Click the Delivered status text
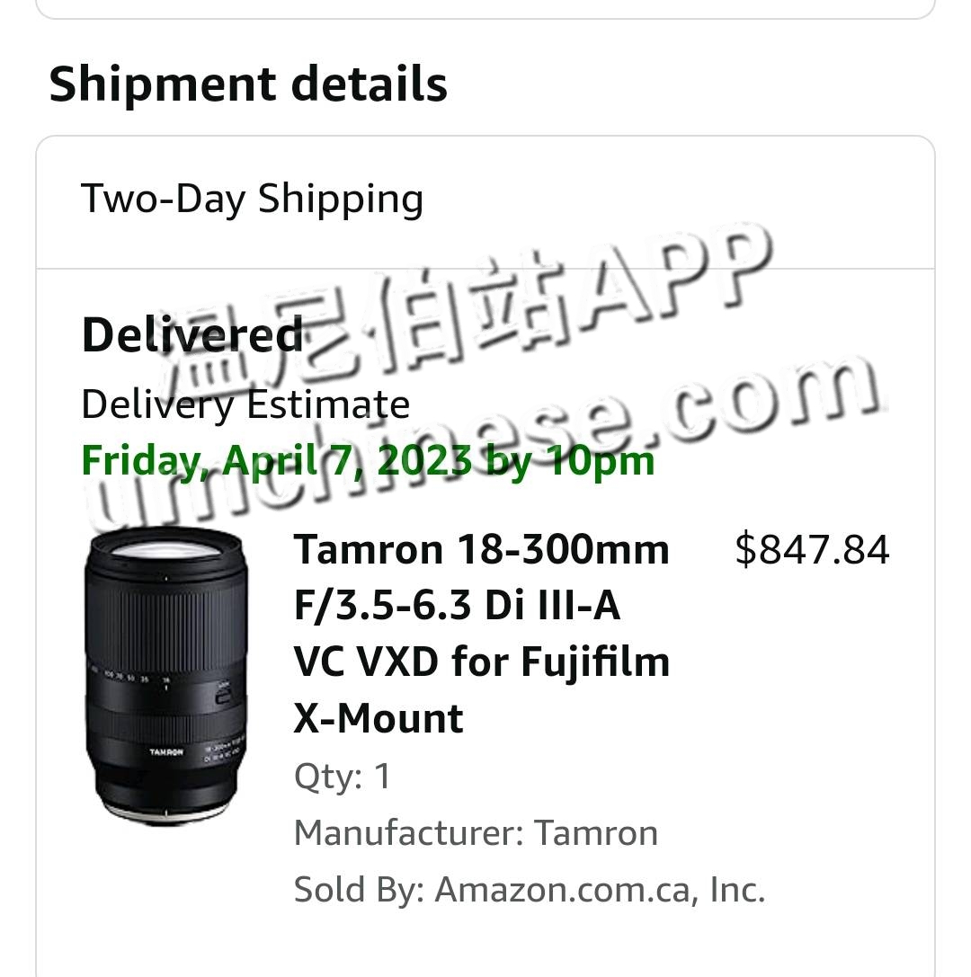This screenshot has width=971, height=977. click(x=192, y=335)
